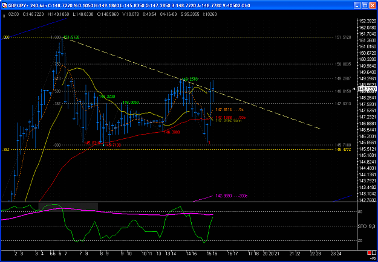Click the 150.0835 Fibonacci level value
Viewport: 378px width, 262px height.
click(x=343, y=64)
